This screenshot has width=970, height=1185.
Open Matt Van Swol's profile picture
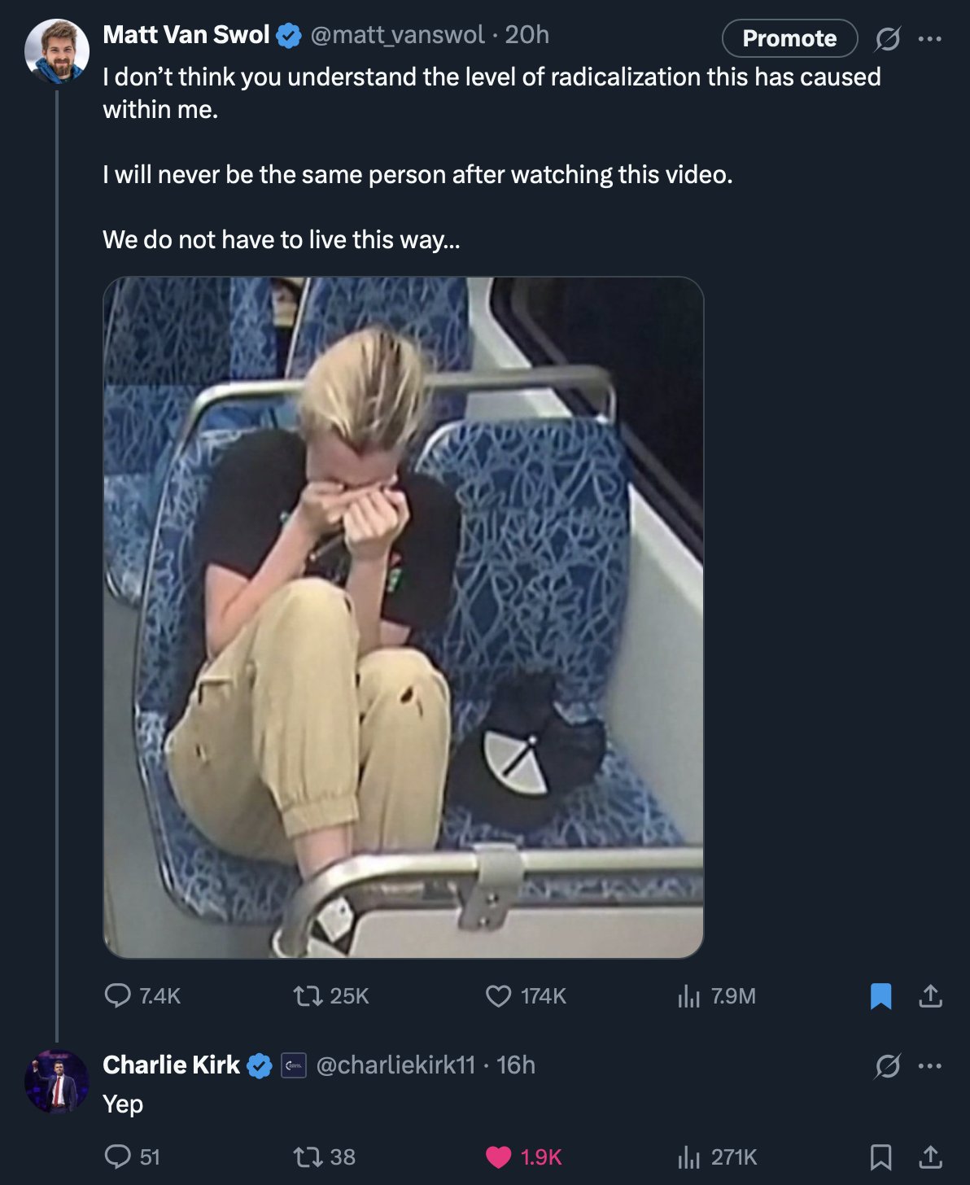pyautogui.click(x=56, y=52)
